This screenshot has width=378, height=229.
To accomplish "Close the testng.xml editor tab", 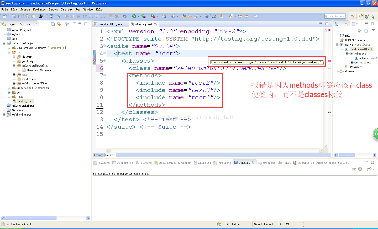I will 156,24.
